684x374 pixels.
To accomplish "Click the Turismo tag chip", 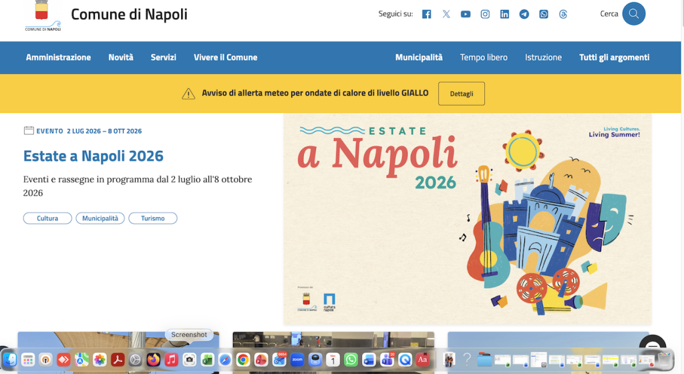I will click(153, 218).
